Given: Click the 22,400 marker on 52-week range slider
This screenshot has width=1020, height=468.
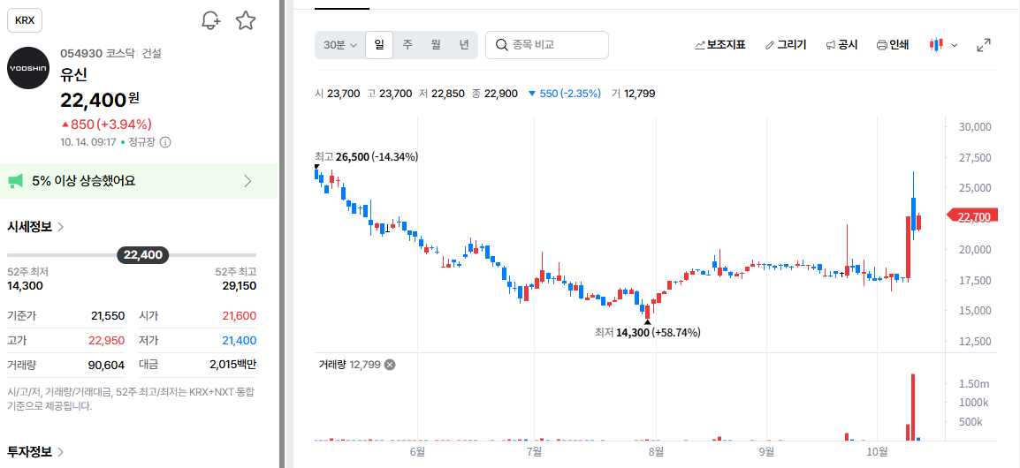Looking at the screenshot, I should [x=142, y=255].
